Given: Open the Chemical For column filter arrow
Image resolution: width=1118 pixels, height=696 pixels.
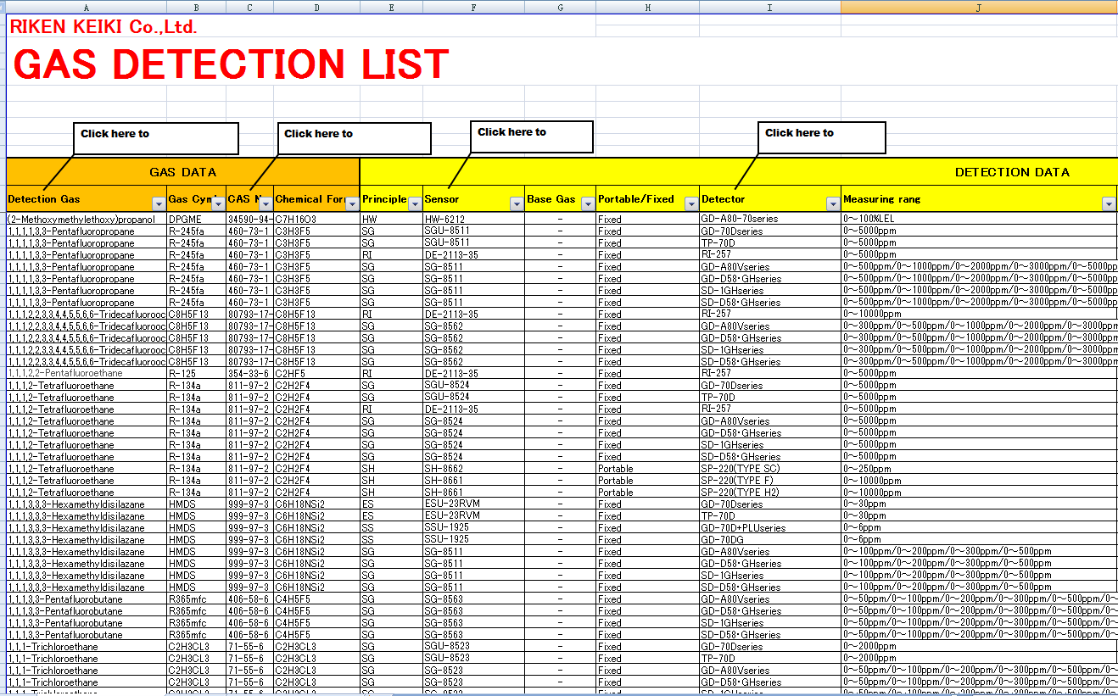Looking at the screenshot, I should point(352,203).
